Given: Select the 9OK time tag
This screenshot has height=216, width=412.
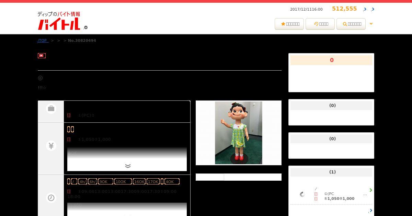Looking at the screenshot, I should [106, 181].
